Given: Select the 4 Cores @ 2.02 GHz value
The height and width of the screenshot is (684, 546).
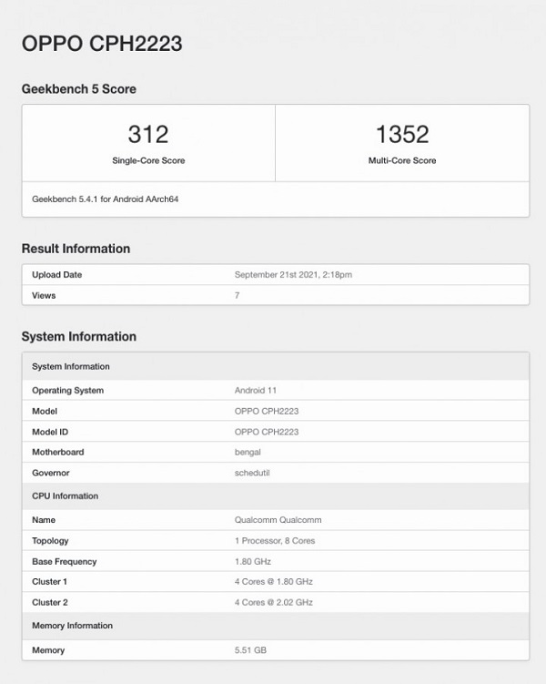Looking at the screenshot, I should 274,602.
